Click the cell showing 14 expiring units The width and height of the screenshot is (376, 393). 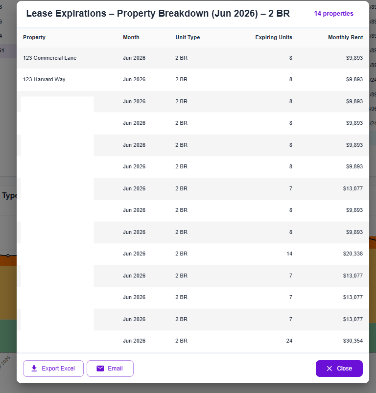(x=289, y=254)
